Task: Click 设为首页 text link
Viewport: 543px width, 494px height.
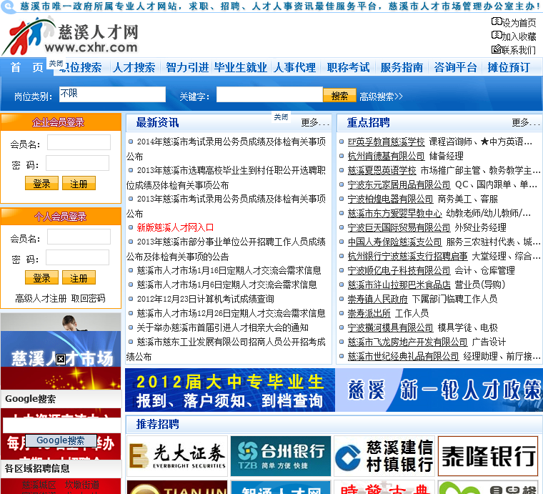Action: (x=519, y=23)
